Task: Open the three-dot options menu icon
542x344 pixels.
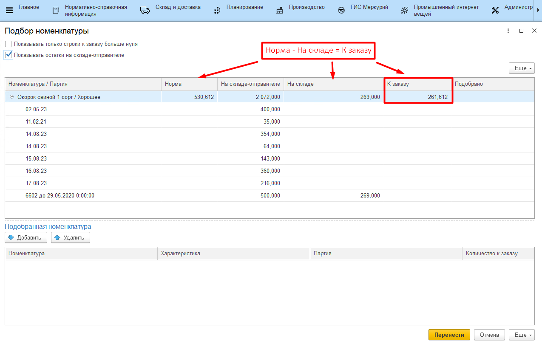Action: [x=508, y=31]
